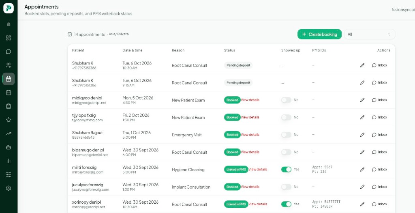
Task: Toggle showed up for Shubham Rajput
Action: [x=286, y=135]
